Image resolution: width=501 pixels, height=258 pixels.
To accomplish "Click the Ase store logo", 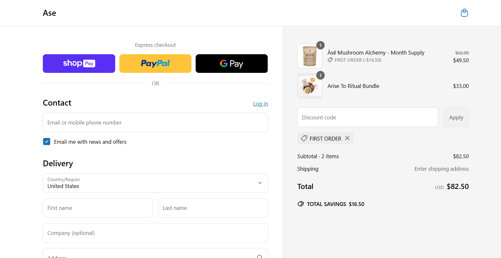I will coord(49,13).
